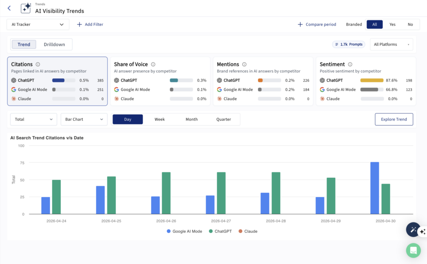Image resolution: width=427 pixels, height=264 pixels.
Task: Click the 2026-04-26 axis date label
Action: click(x=166, y=221)
